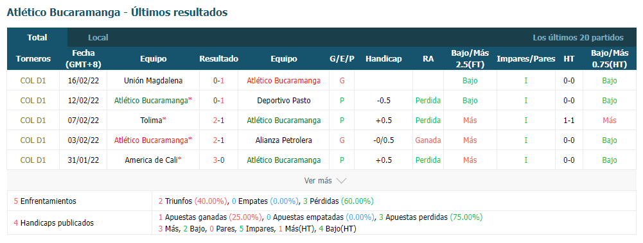The height and width of the screenshot is (243, 643).
Task: Select the Total tab
Action: [37, 38]
